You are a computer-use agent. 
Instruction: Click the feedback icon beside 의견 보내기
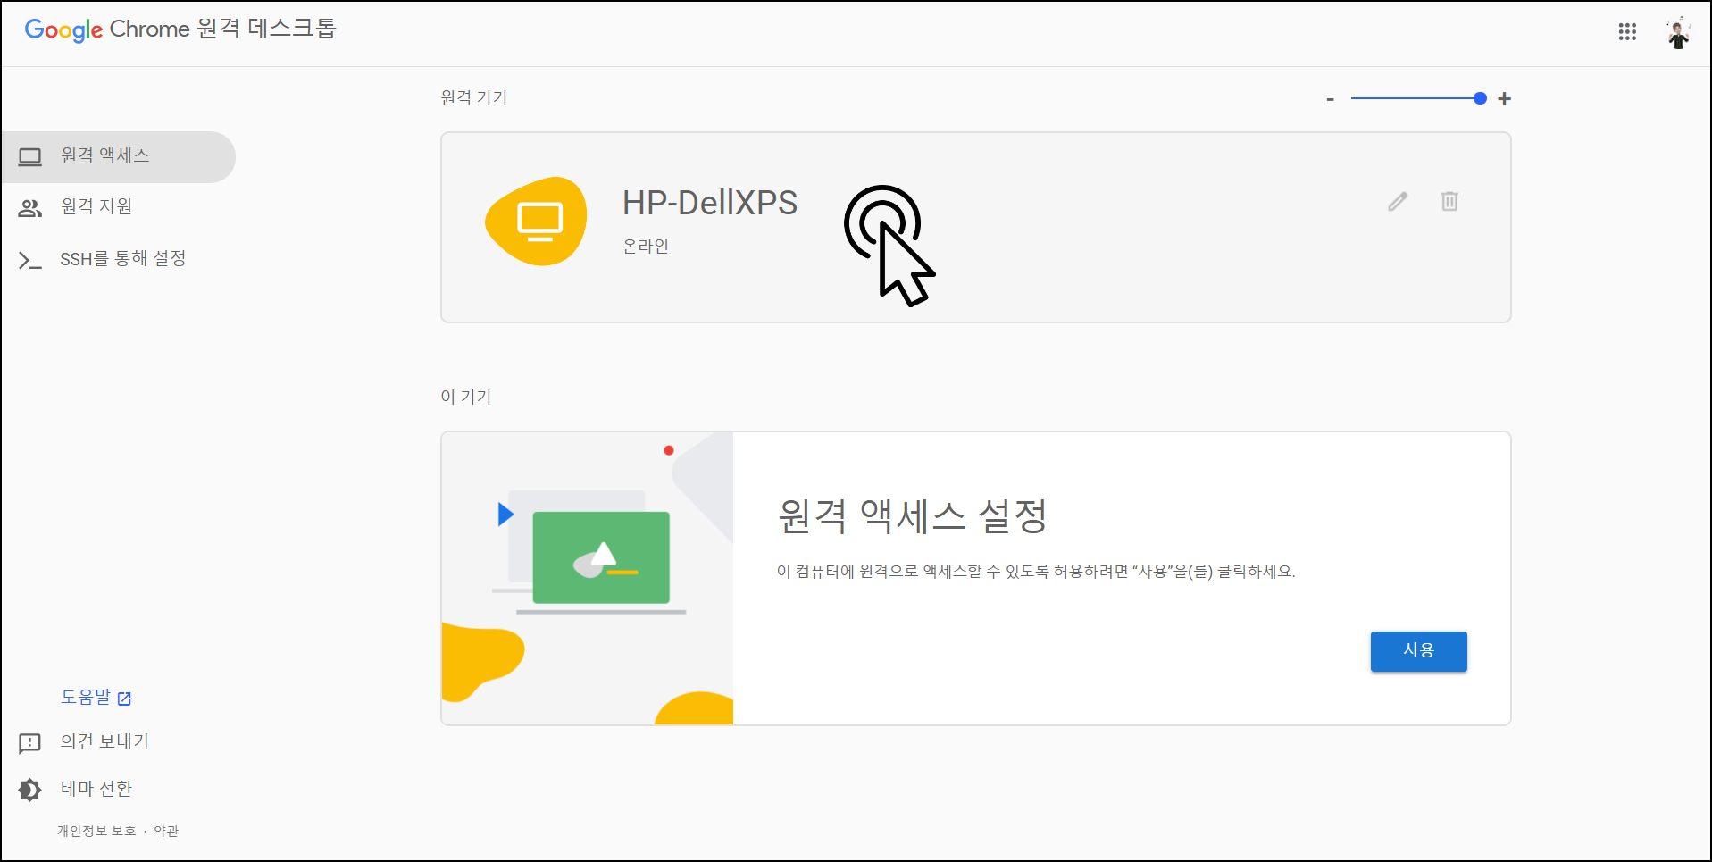[30, 742]
